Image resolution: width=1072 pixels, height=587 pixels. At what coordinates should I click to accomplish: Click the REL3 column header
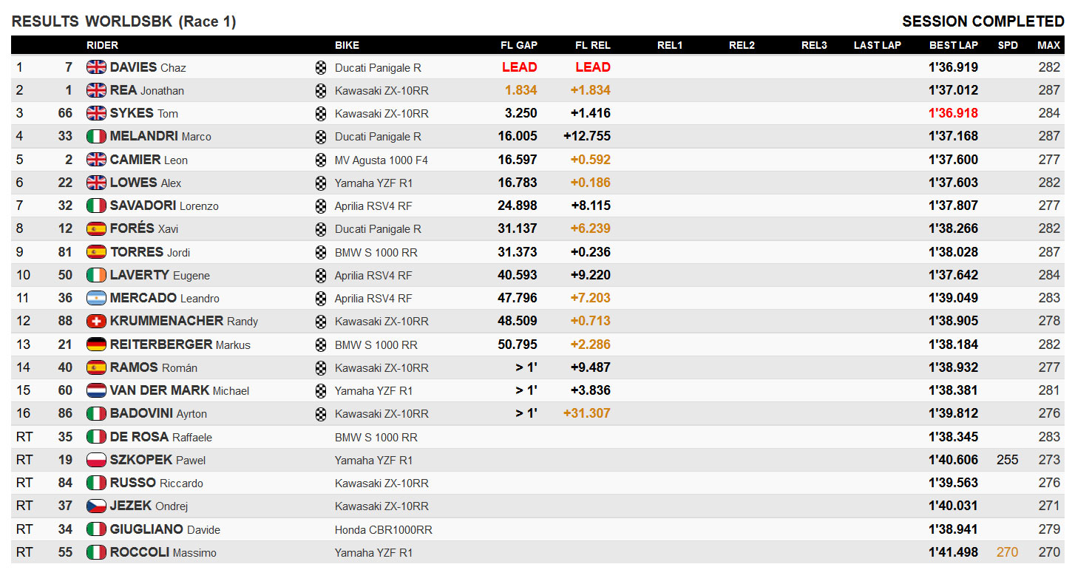pyautogui.click(x=814, y=45)
